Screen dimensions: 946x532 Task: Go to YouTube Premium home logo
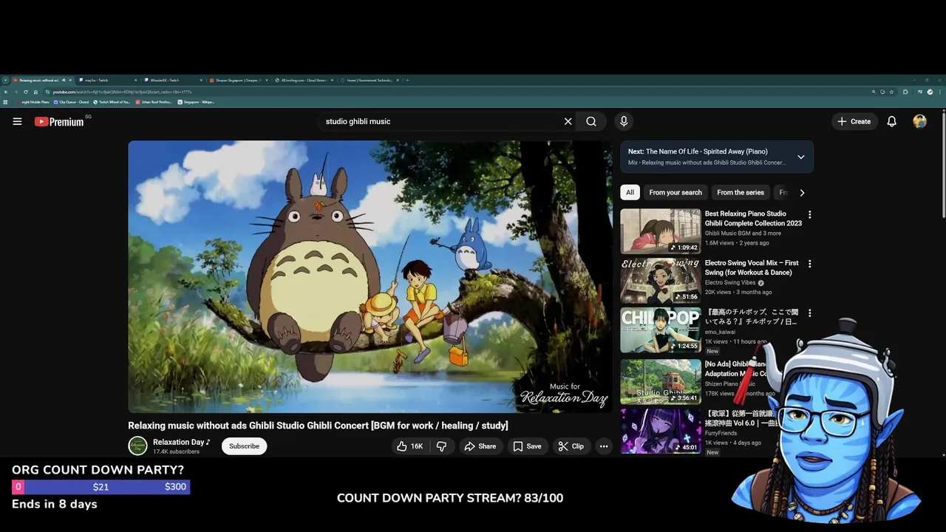59,121
